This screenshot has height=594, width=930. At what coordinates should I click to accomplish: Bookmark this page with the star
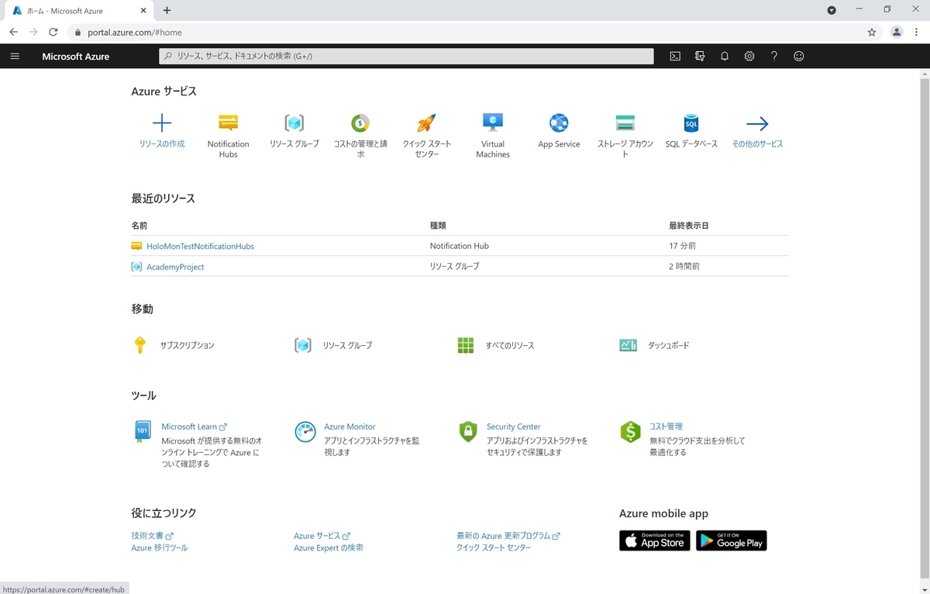point(872,32)
